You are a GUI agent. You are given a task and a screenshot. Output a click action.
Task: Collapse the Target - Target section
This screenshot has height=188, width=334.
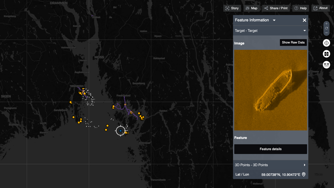tap(304, 31)
